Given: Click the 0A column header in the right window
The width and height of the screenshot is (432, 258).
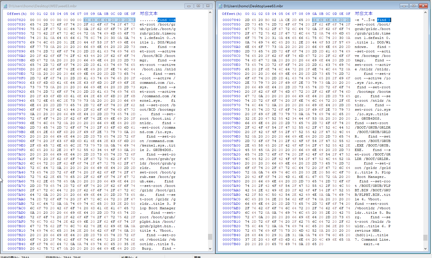Looking at the screenshot, I should click(x=314, y=14).
